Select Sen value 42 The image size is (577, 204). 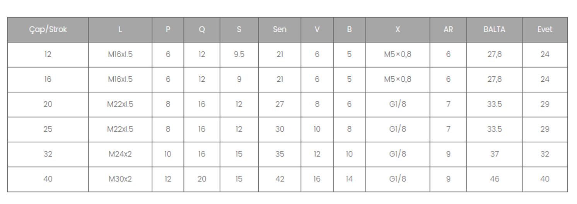[280, 179]
